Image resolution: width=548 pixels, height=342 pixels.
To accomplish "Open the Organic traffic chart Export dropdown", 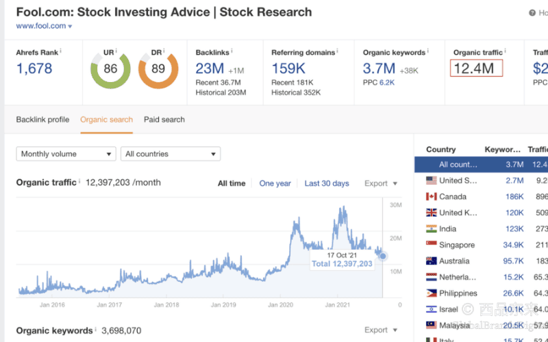I will tap(381, 183).
